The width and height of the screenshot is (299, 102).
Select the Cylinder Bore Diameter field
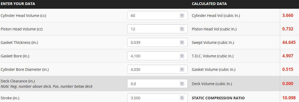tap(157, 69)
